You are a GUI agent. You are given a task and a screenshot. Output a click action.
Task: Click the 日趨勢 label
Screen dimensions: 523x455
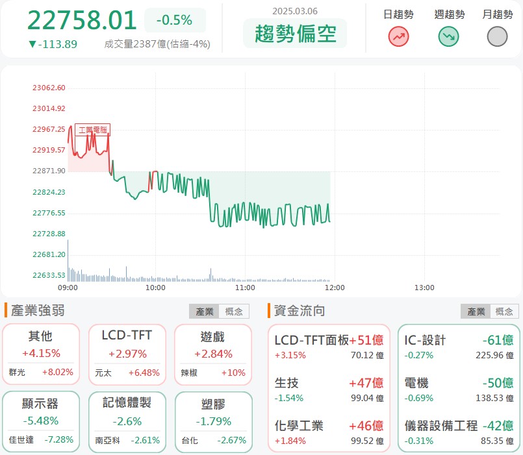click(x=398, y=14)
